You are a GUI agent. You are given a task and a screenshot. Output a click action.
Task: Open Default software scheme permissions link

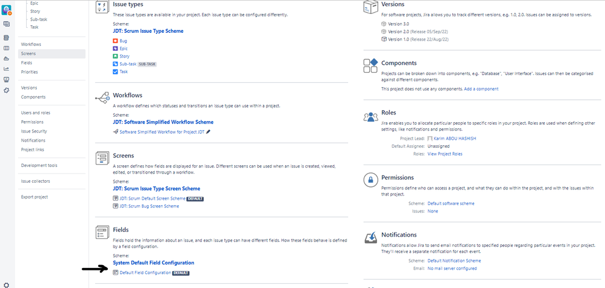coord(451,203)
